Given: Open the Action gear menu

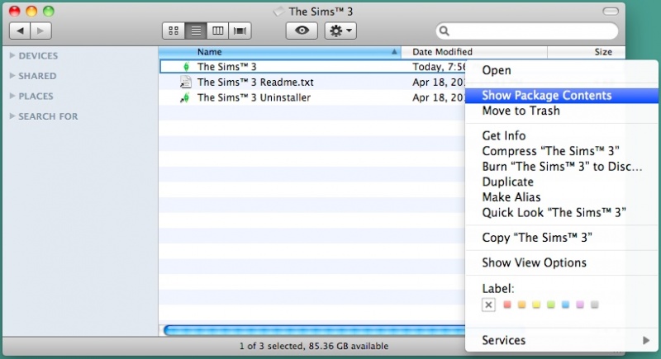Looking at the screenshot, I should point(340,31).
